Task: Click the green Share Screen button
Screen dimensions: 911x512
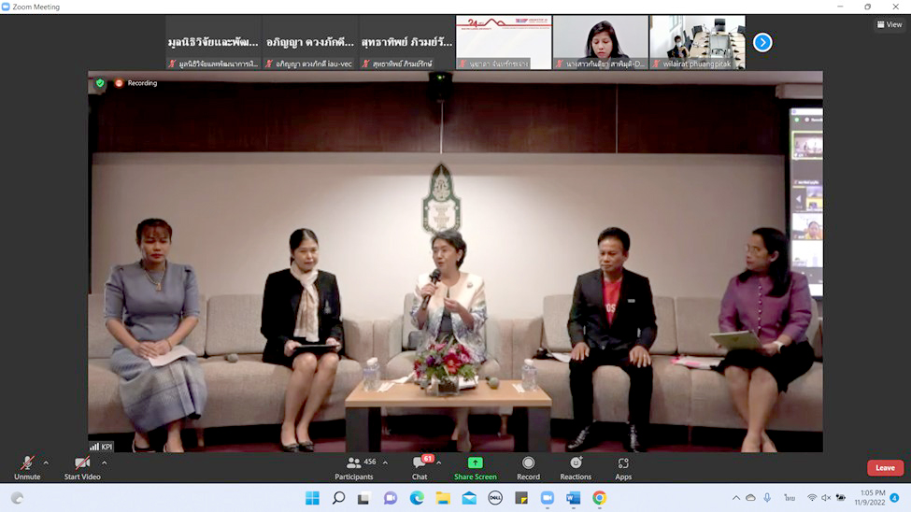Action: coord(476,467)
